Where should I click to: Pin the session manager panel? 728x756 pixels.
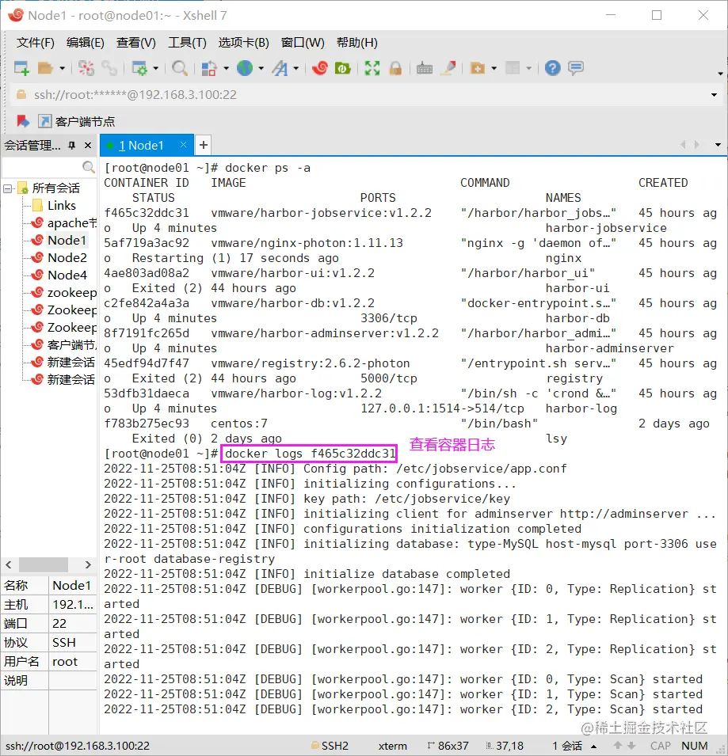[72, 145]
